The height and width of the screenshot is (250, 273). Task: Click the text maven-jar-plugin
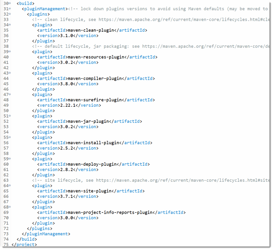pyautogui.click(x=88, y=121)
